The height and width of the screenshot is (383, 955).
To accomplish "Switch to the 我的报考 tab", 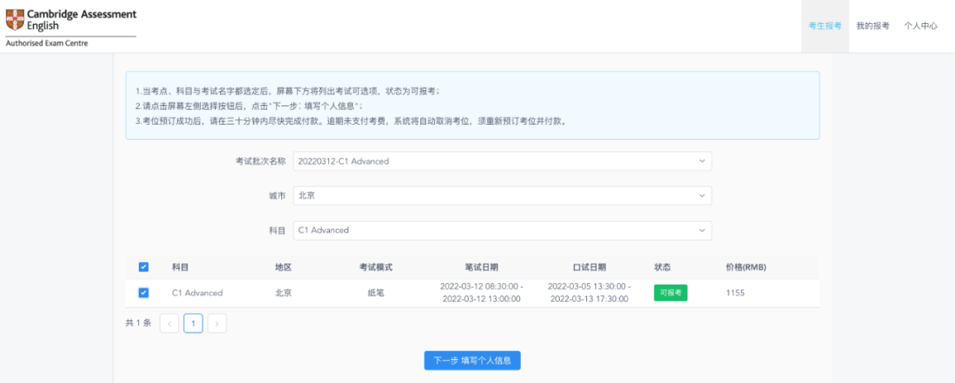I will pos(873,27).
